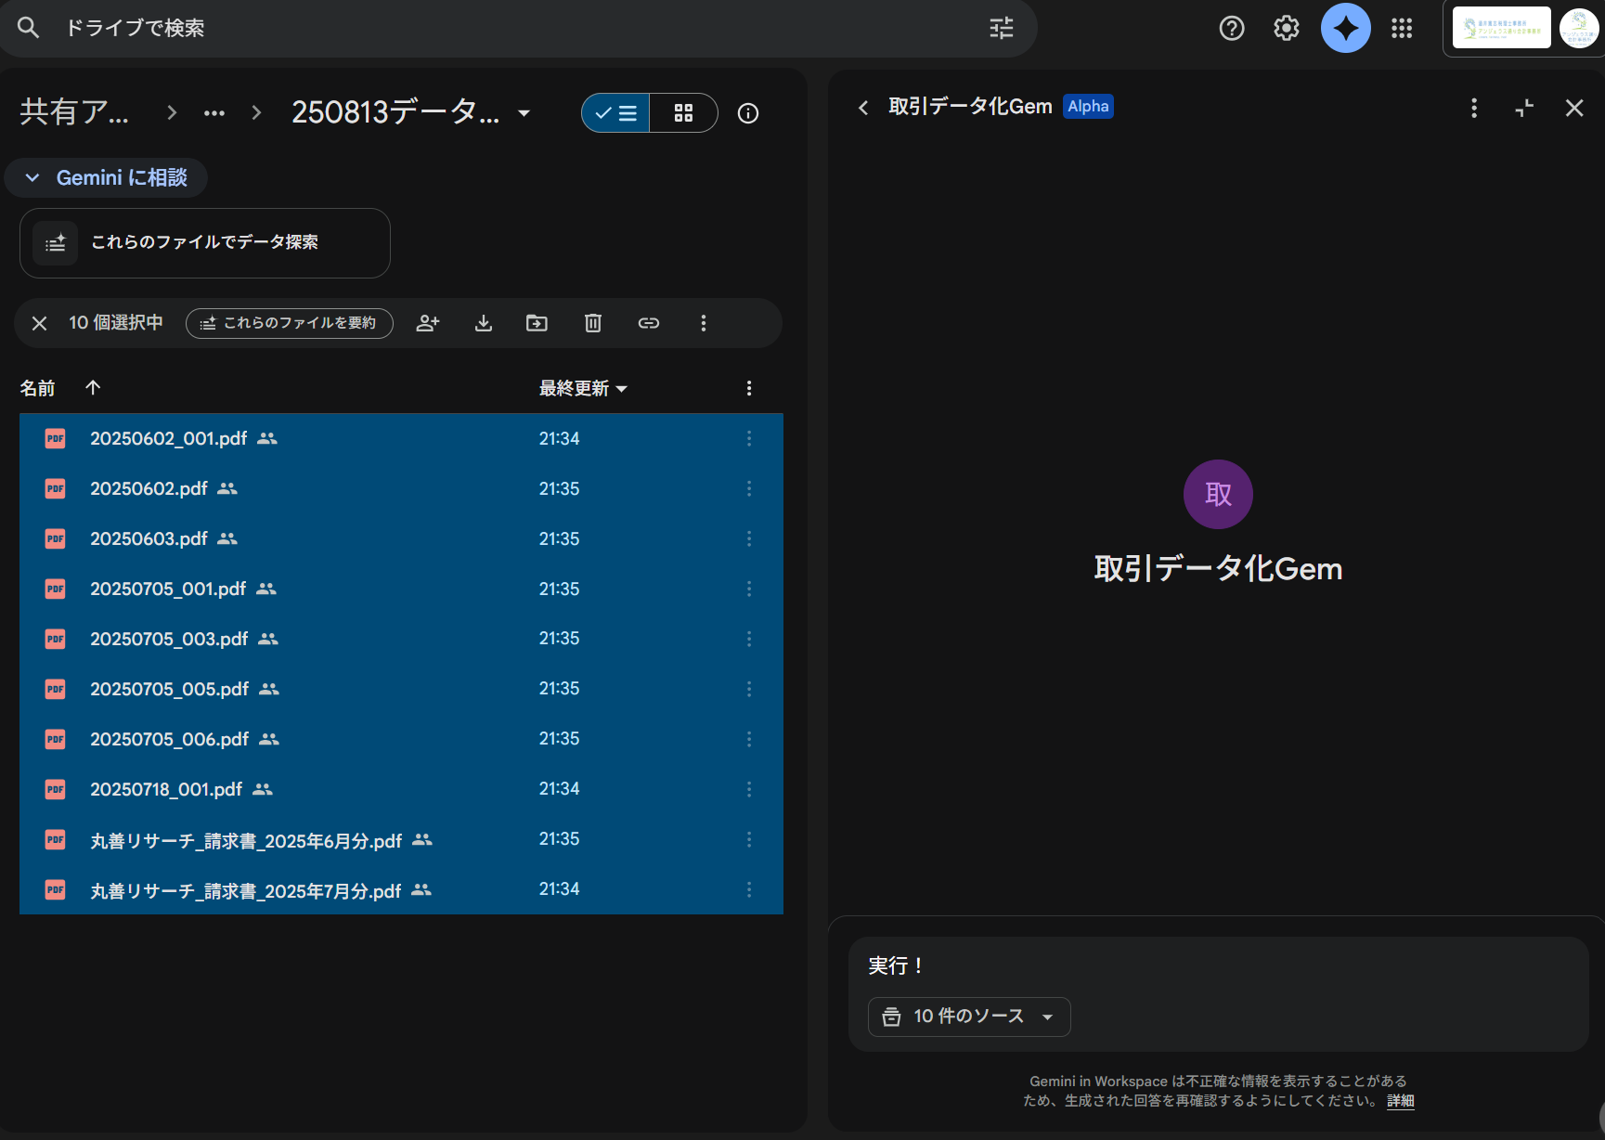Image resolution: width=1605 pixels, height=1140 pixels.
Task: Collapse the Gemini panel view
Action: click(x=1524, y=108)
